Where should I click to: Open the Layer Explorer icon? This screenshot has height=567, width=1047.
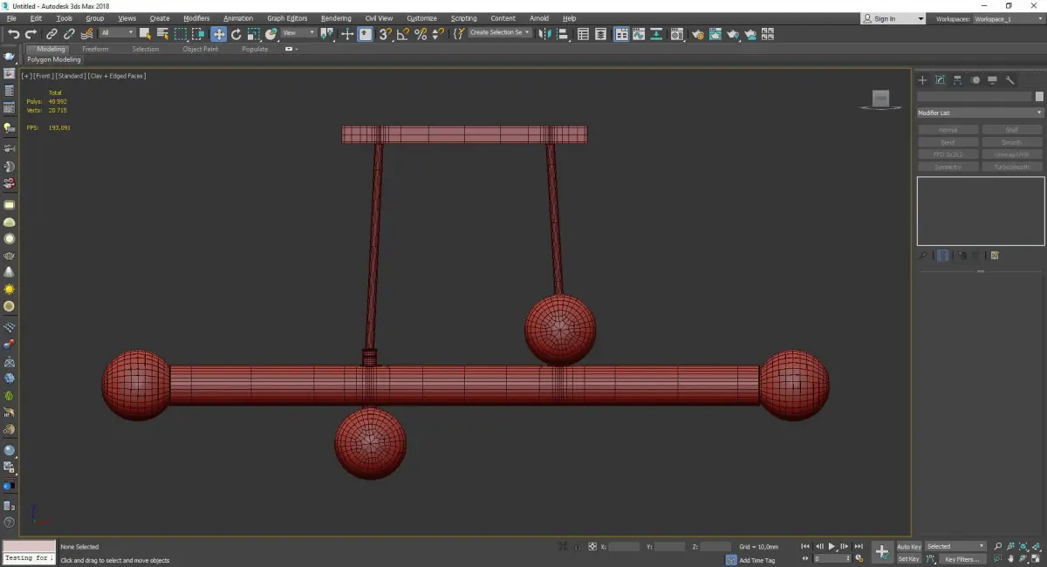(x=601, y=34)
